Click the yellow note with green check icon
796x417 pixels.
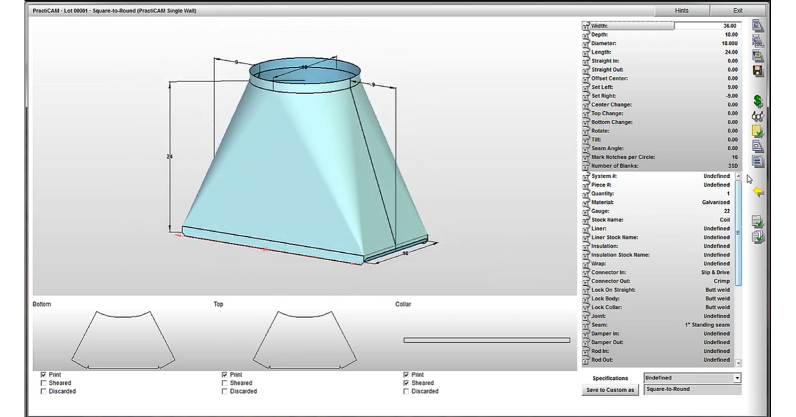coord(758,131)
